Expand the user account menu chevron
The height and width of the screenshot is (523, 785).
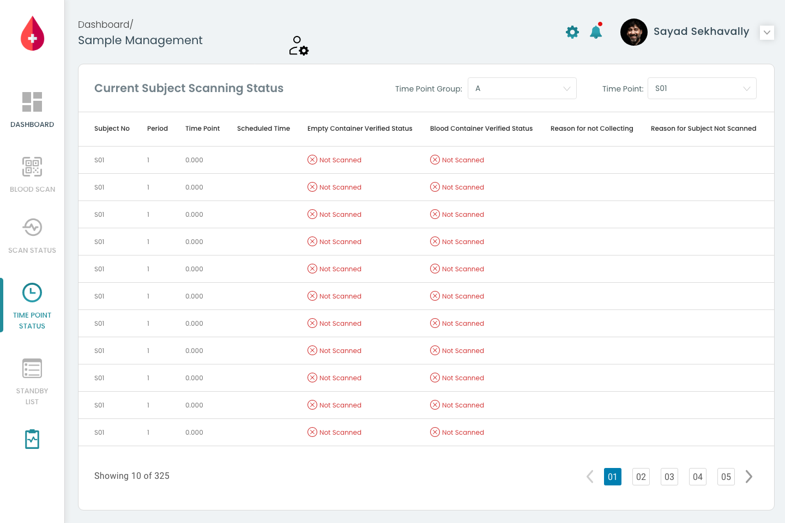click(x=767, y=32)
